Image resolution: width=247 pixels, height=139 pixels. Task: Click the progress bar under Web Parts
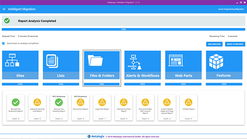tap(183, 84)
